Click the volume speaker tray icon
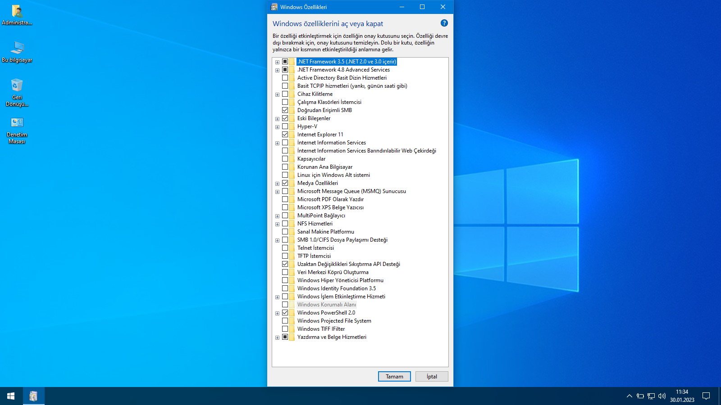 (x=662, y=396)
